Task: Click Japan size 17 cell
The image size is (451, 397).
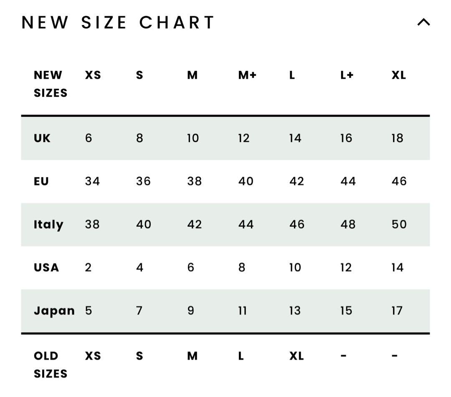Action: [x=397, y=311]
